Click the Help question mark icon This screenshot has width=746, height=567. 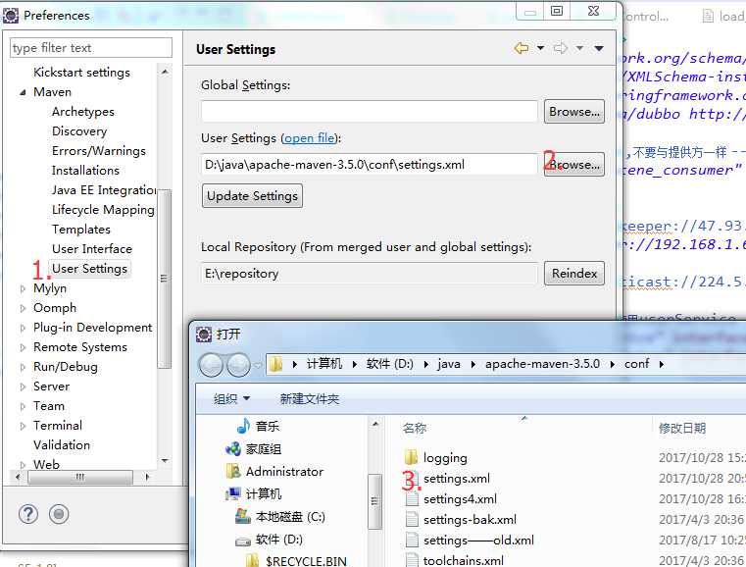[28, 514]
